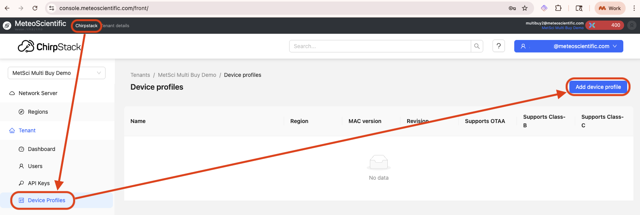Viewport: 640px width, 215px height.
Task: Select the Chirpstack tab in the top bar
Action: (86, 26)
